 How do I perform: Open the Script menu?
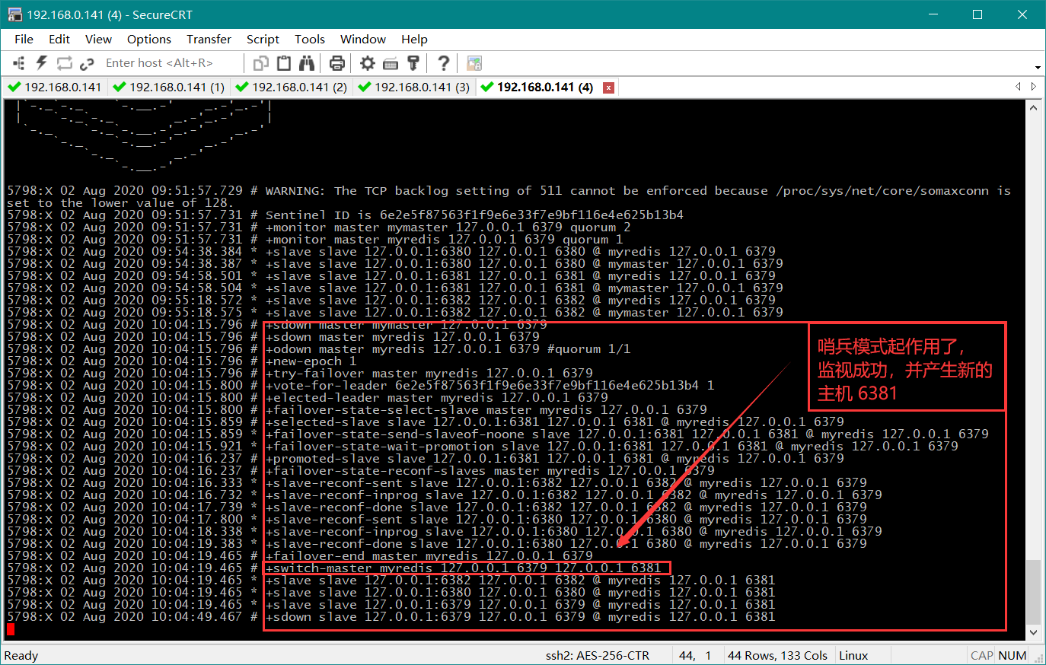[263, 40]
